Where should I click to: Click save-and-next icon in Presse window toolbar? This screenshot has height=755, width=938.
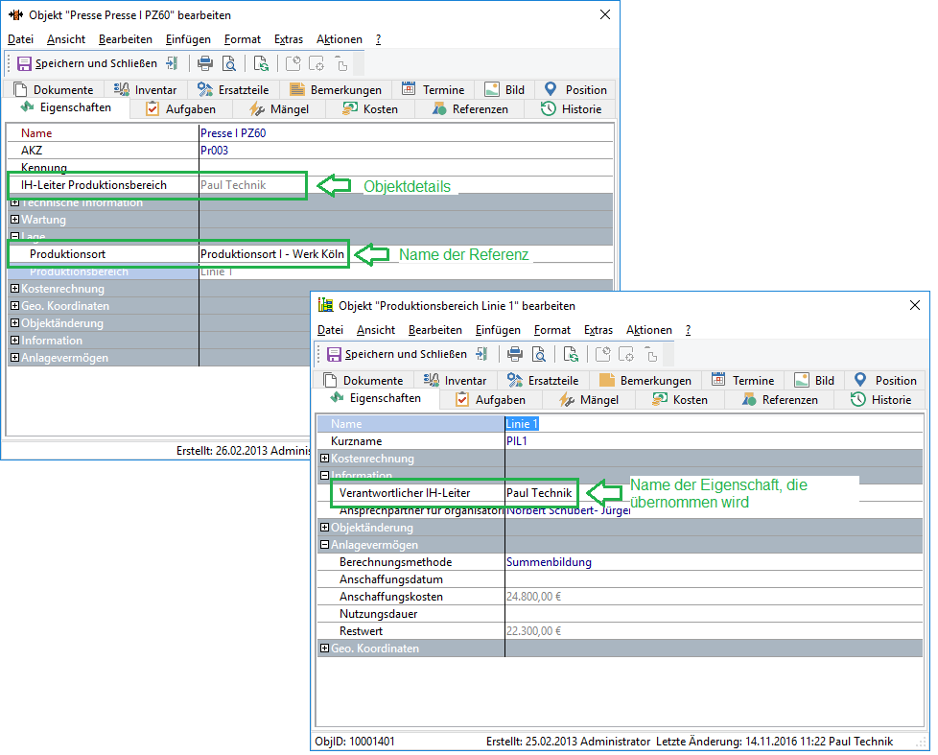click(x=173, y=63)
